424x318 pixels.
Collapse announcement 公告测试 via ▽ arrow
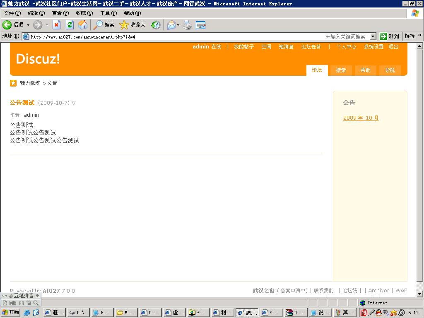74,103
